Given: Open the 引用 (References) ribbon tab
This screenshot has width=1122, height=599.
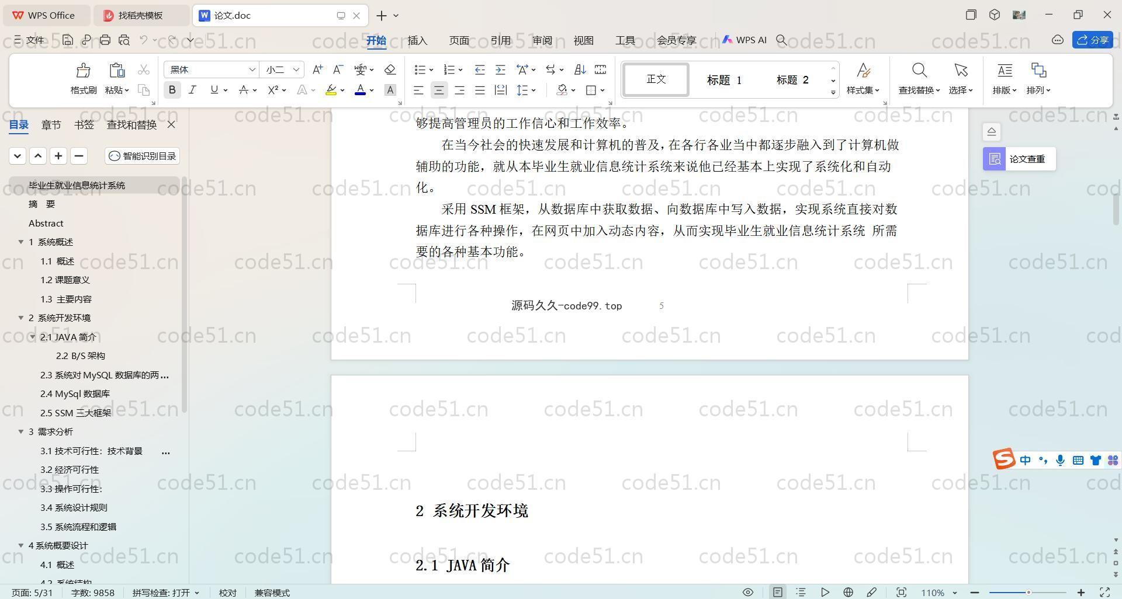Looking at the screenshot, I should coord(500,40).
